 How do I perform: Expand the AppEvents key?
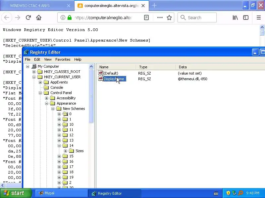click(x=40, y=82)
